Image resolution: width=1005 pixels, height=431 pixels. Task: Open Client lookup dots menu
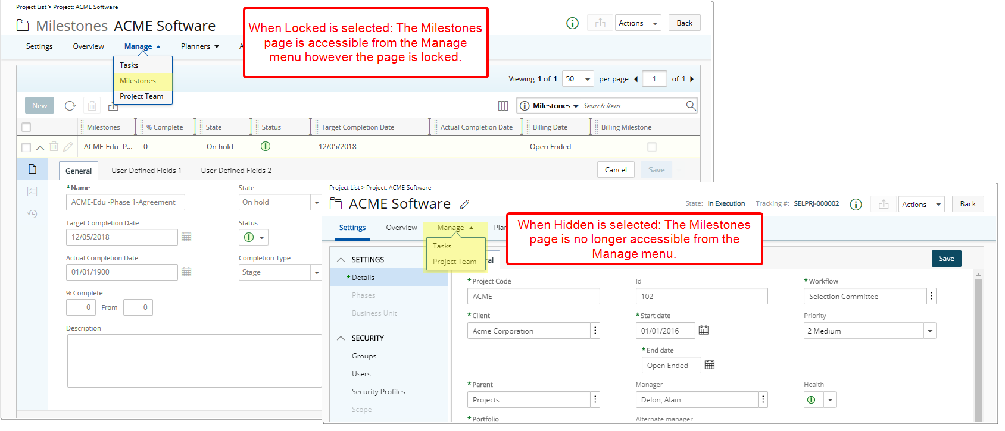pyautogui.click(x=595, y=331)
